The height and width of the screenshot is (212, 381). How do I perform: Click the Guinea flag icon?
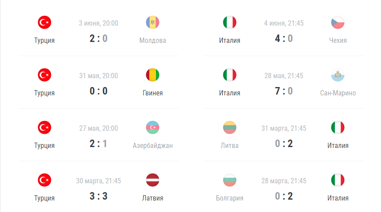152,75
